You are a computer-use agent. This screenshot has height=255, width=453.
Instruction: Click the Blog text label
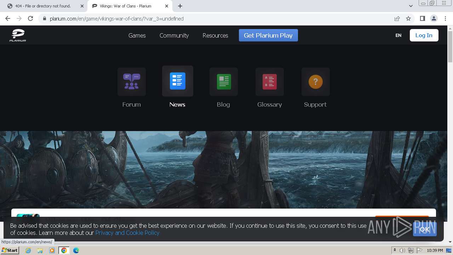pos(223,104)
